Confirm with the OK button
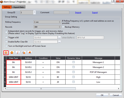 [x=102, y=95]
